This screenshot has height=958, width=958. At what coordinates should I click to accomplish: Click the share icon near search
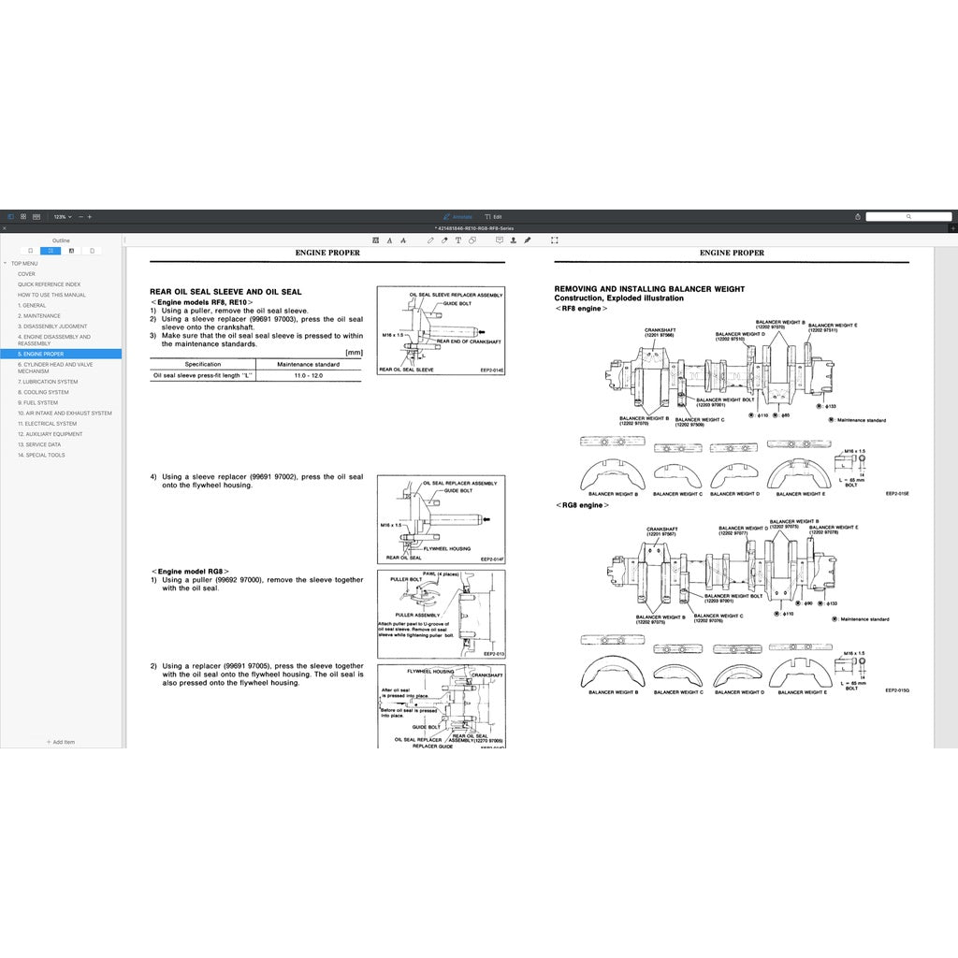click(x=858, y=216)
